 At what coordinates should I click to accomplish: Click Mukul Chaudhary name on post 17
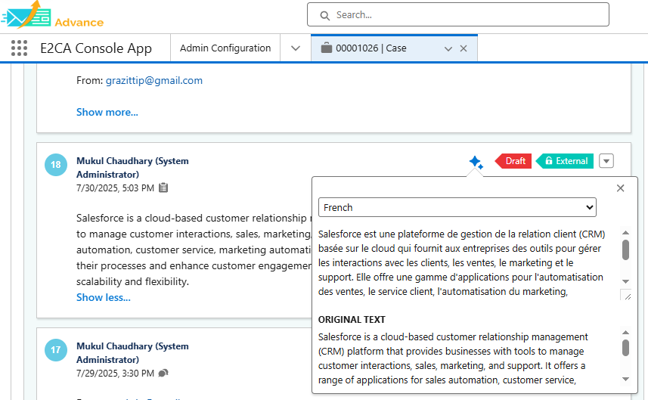(x=132, y=352)
